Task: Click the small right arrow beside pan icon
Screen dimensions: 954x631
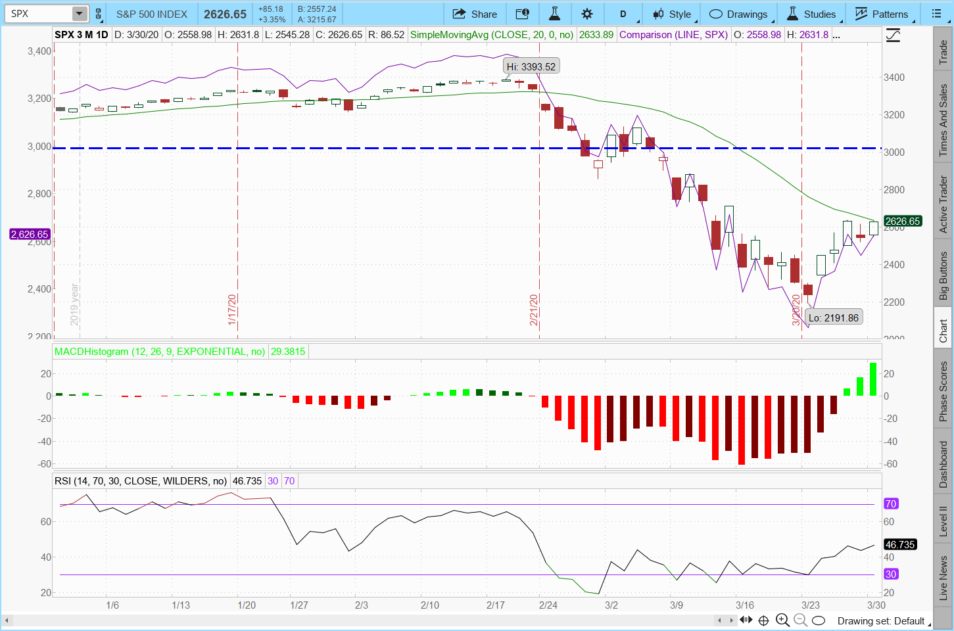Action: pos(732,620)
